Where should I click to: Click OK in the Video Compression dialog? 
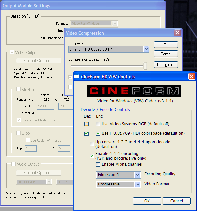pyautogui.click(x=166, y=44)
